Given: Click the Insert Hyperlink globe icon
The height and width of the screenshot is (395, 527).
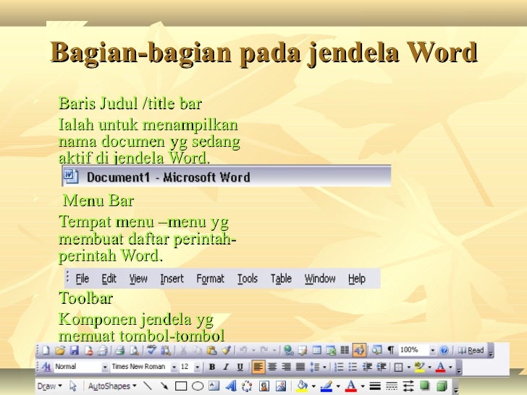Looking at the screenshot, I should 288,351.
